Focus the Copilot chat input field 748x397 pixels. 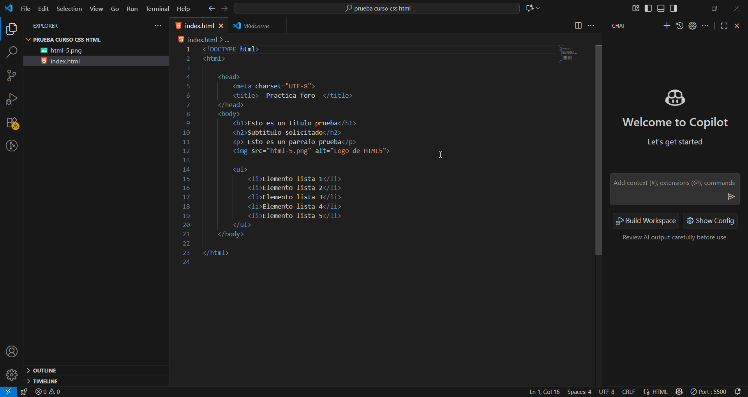(x=675, y=189)
